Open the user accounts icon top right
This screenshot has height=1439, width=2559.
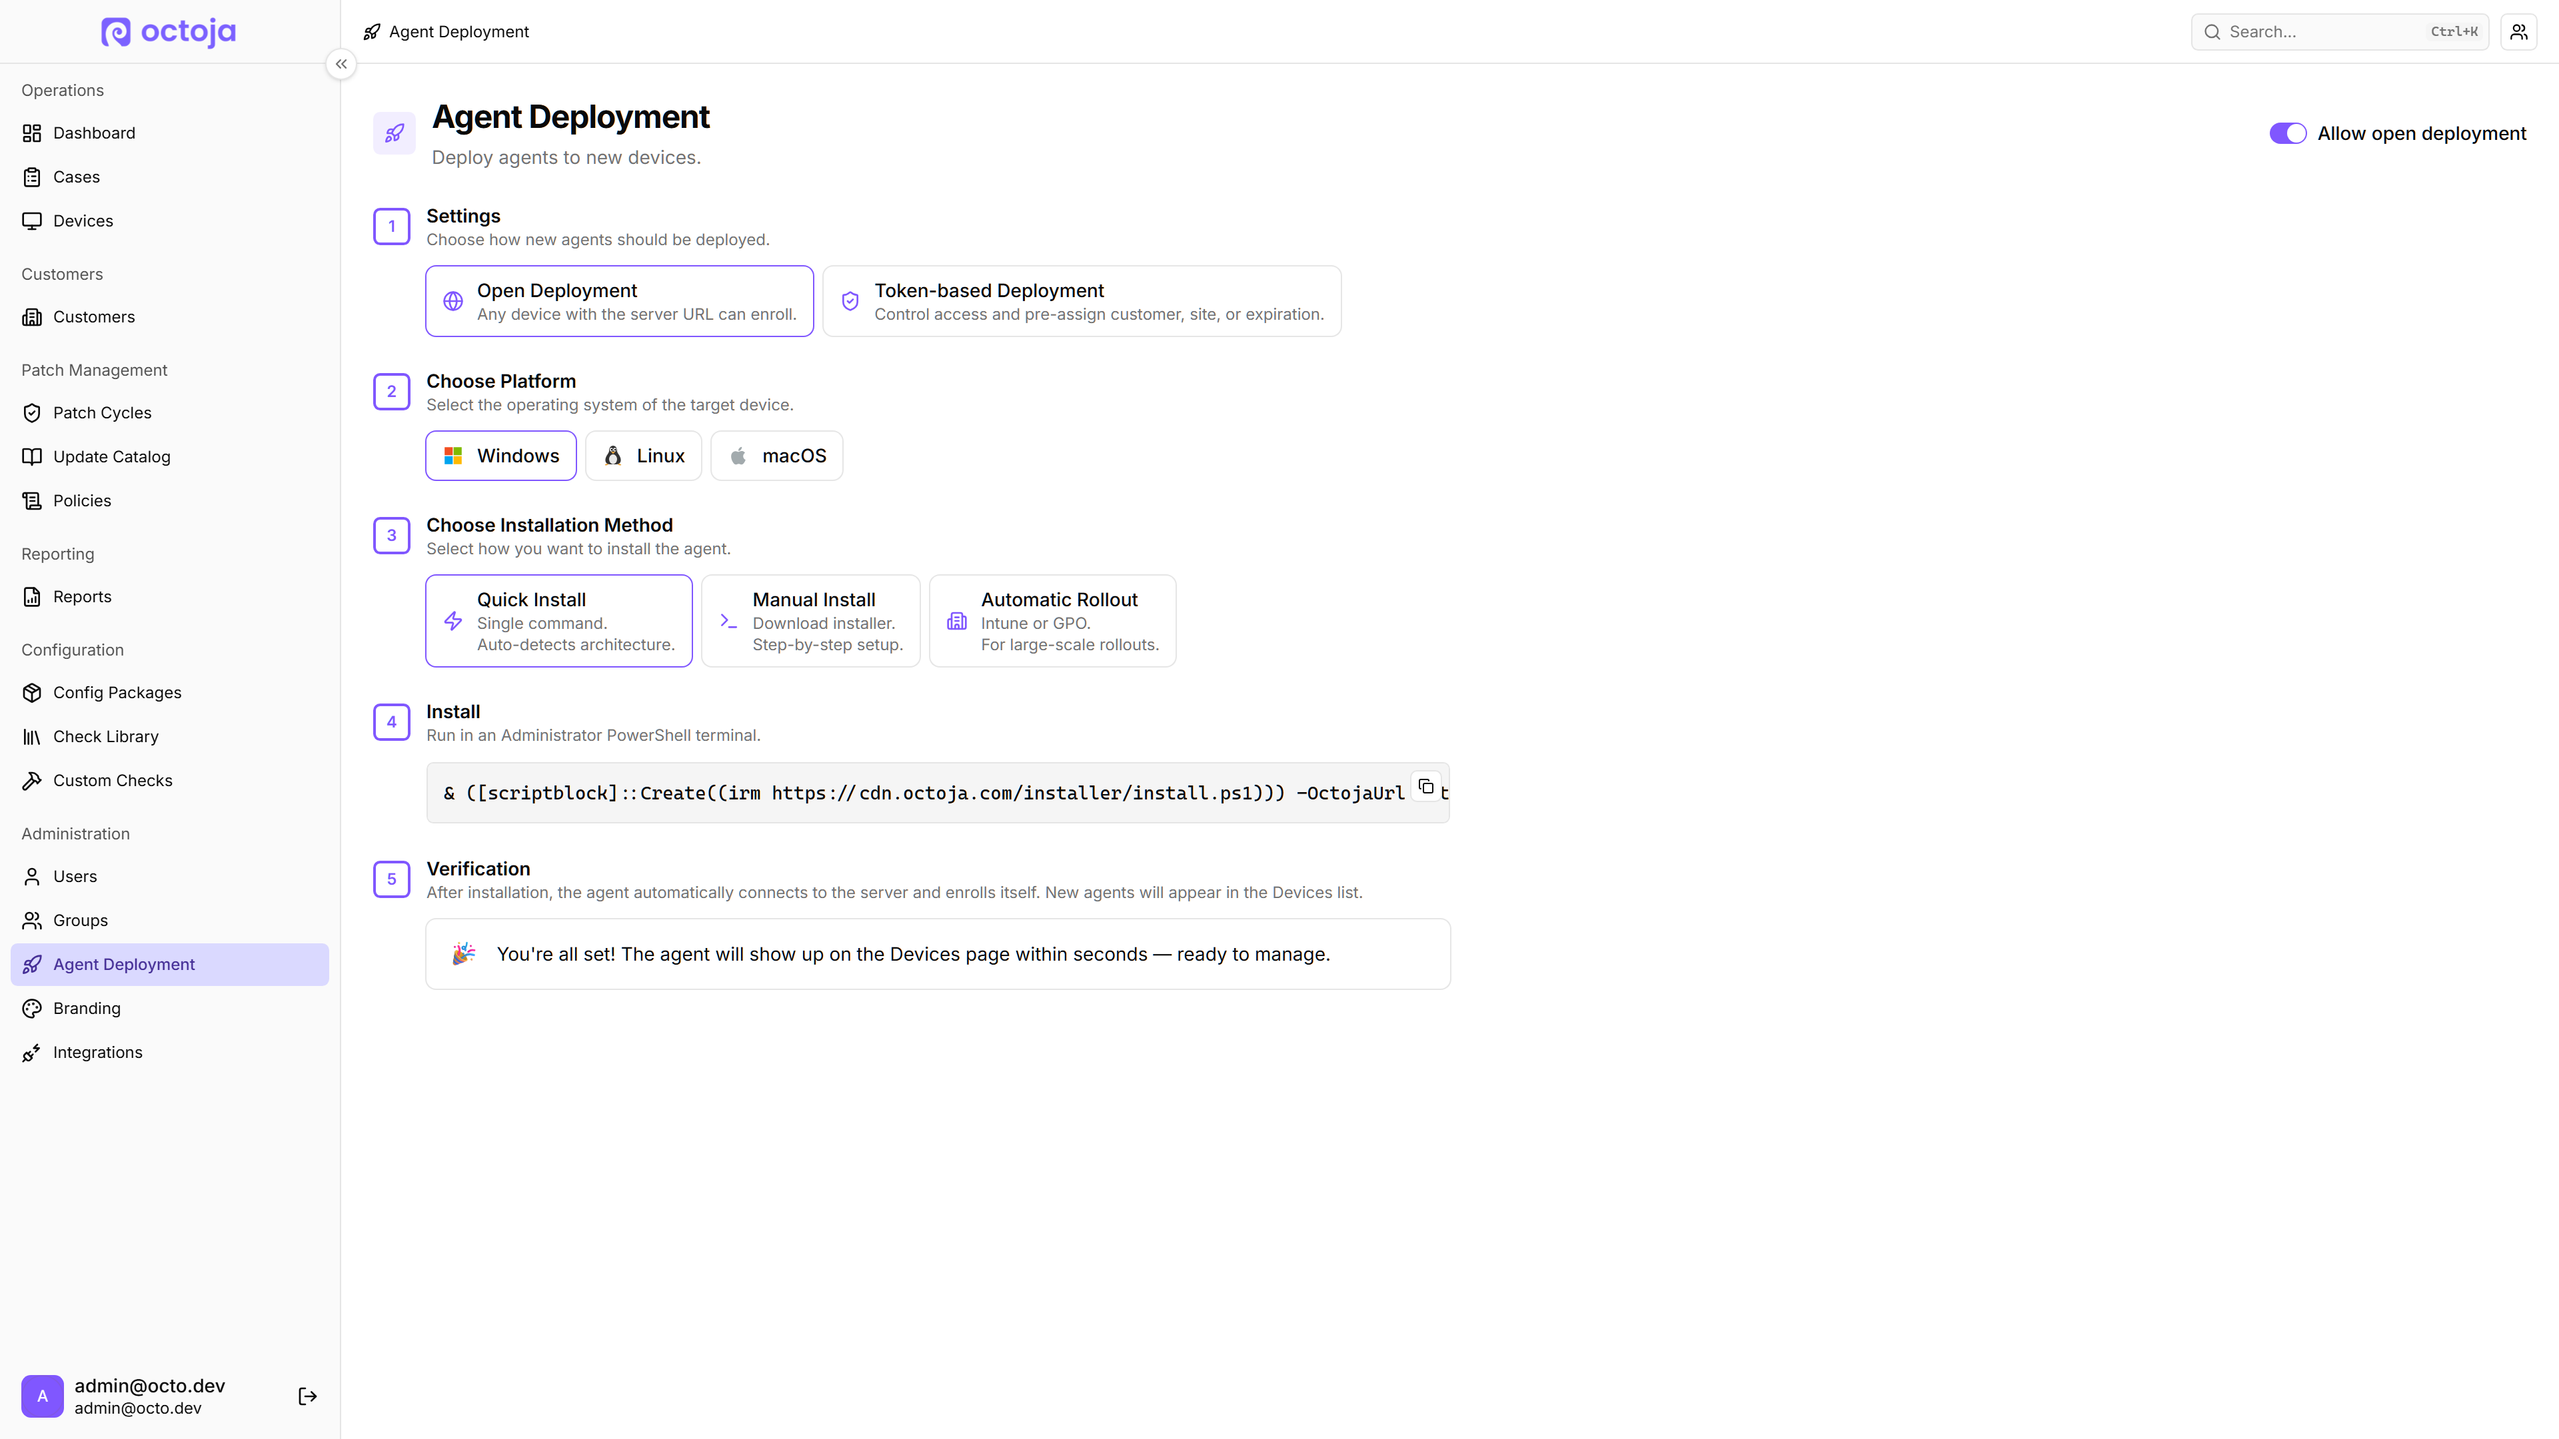point(2518,32)
